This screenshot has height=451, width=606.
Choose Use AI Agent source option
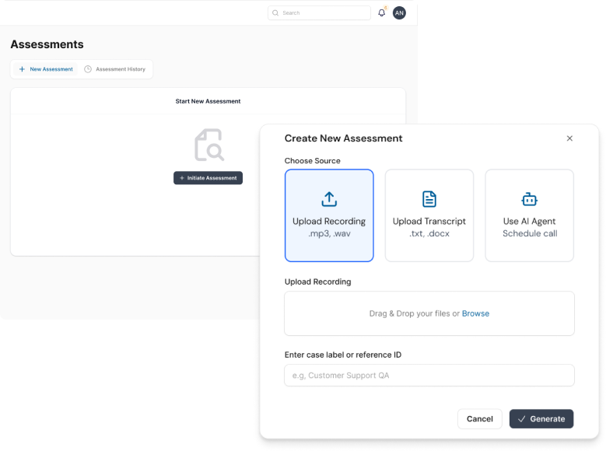530,215
